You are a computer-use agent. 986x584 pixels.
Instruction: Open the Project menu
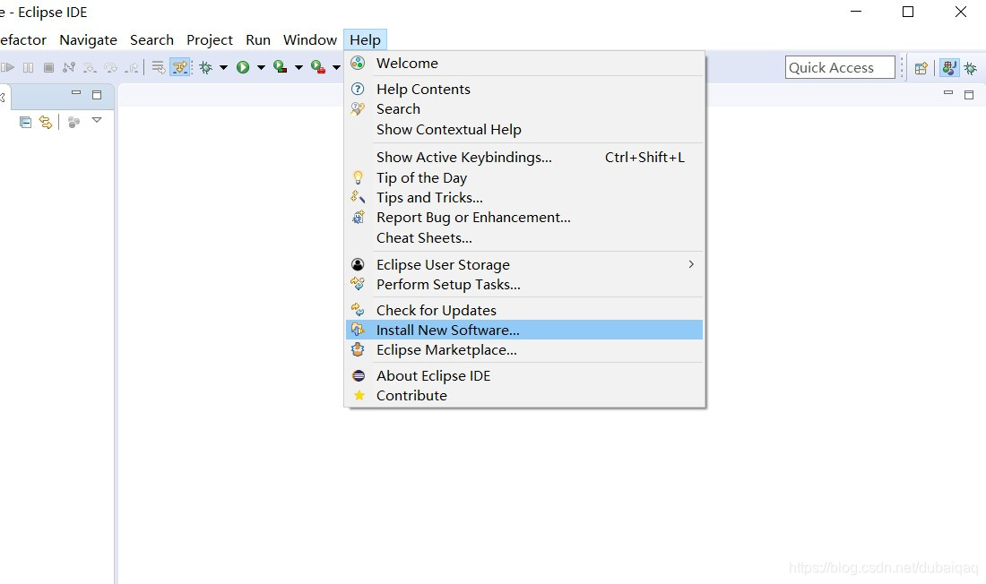click(210, 39)
